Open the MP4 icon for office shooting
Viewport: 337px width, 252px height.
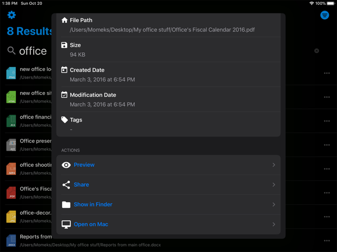click(11, 169)
